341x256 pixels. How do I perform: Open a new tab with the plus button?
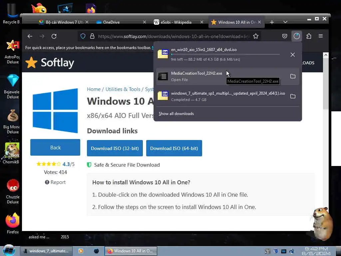272,22
